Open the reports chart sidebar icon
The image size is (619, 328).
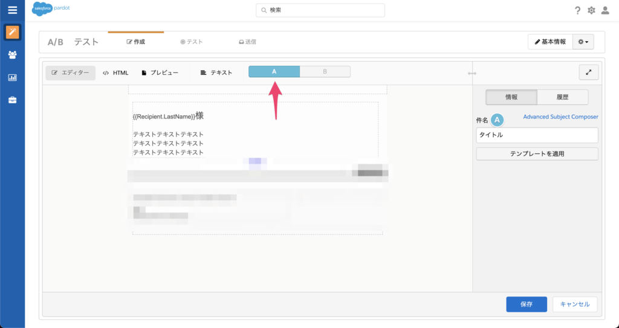pyautogui.click(x=12, y=77)
